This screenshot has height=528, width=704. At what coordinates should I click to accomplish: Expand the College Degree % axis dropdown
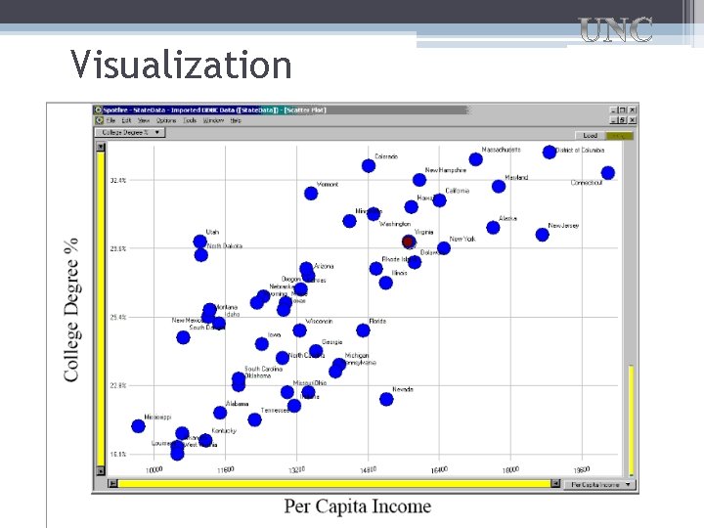(130, 132)
